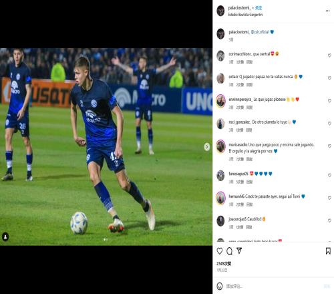The image size is (334, 294).
Task: Show the next photo with arrow
Action: (x=207, y=146)
